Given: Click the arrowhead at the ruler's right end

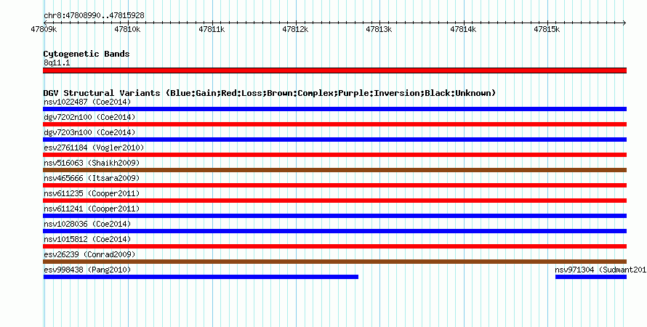Looking at the screenshot, I should (x=624, y=23).
